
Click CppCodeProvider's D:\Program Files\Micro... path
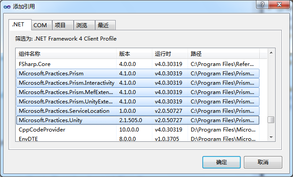pos(223,130)
